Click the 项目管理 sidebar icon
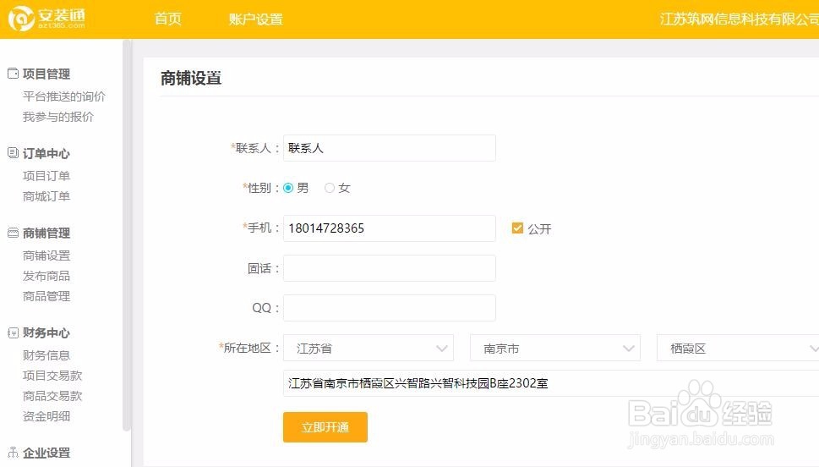819x467 pixels. click(13, 74)
